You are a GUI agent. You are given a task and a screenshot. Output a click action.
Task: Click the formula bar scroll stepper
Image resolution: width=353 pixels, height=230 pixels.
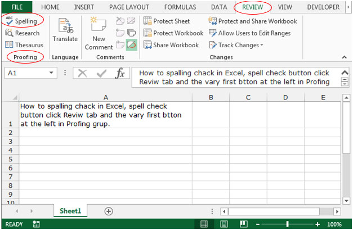click(345, 82)
